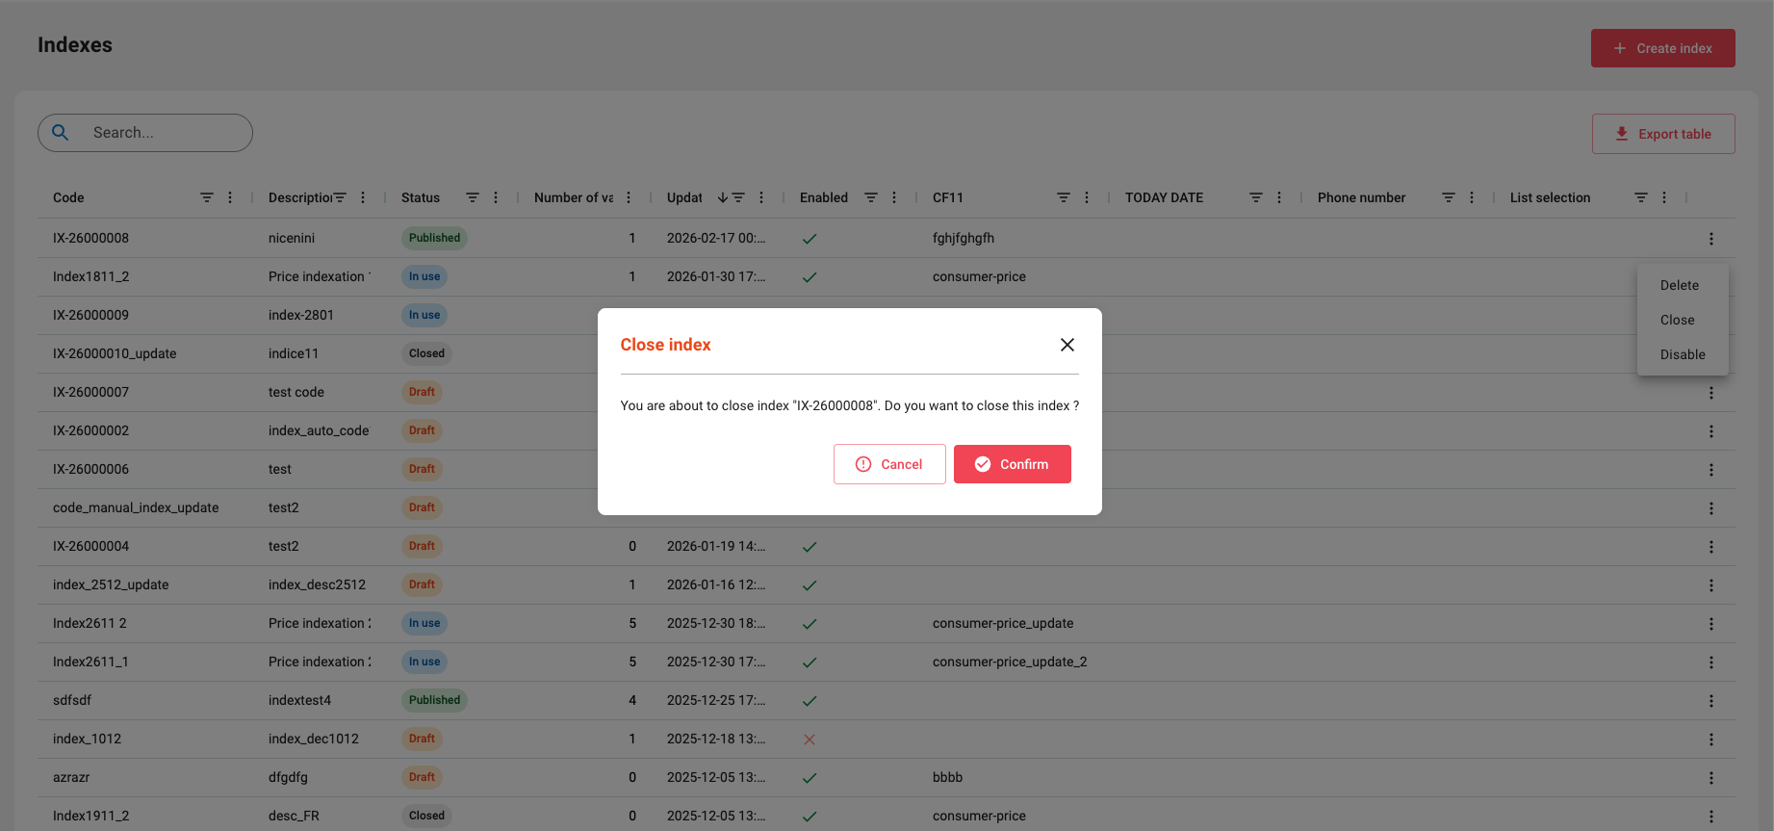The image size is (1774, 831).
Task: Open actions menu for Index2611 2 row
Action: point(1710,624)
